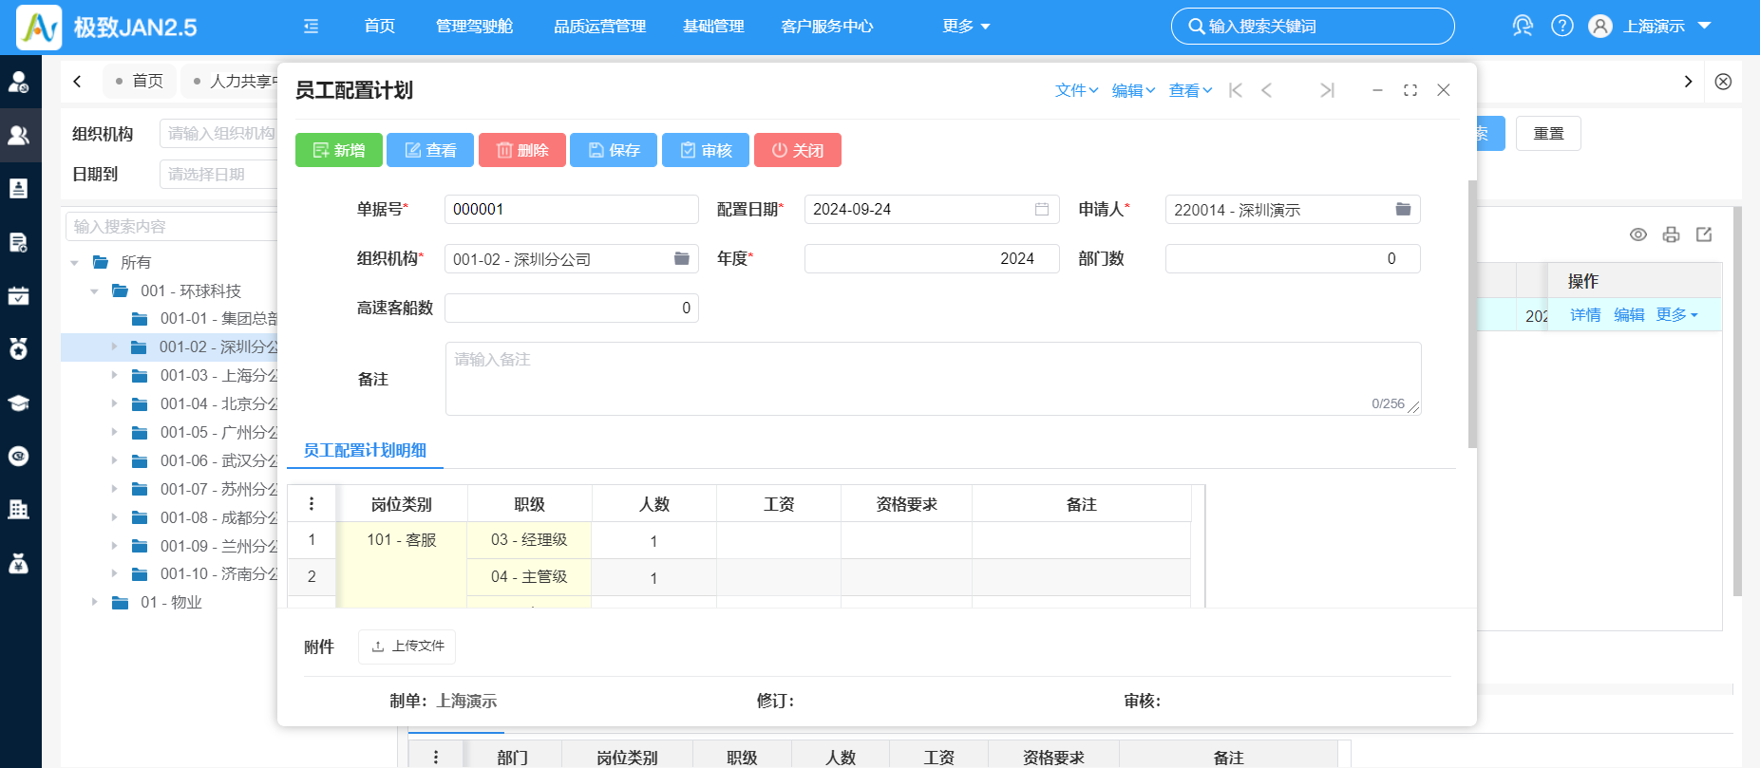Open the sidebar calendar check icon
Viewport: 1760px width, 768px height.
coord(18,295)
